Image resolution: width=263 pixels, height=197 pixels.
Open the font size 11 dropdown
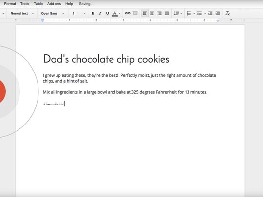coord(79,13)
